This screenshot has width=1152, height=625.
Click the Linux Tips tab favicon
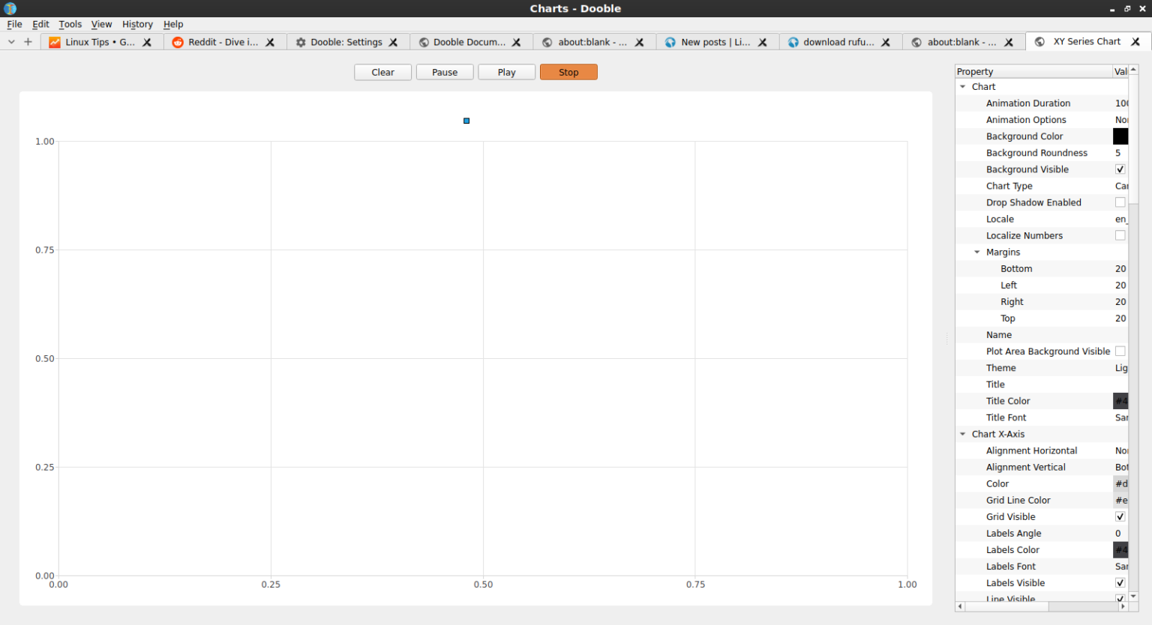point(55,43)
